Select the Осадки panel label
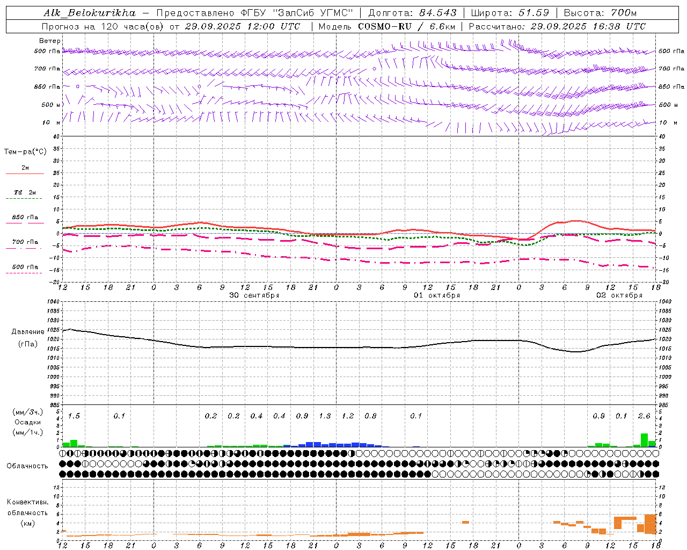687x550 pixels. (x=28, y=422)
